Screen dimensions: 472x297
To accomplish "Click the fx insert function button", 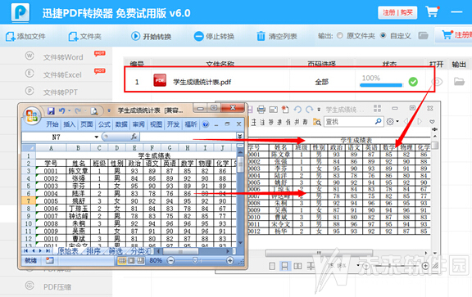I will pos(134,137).
